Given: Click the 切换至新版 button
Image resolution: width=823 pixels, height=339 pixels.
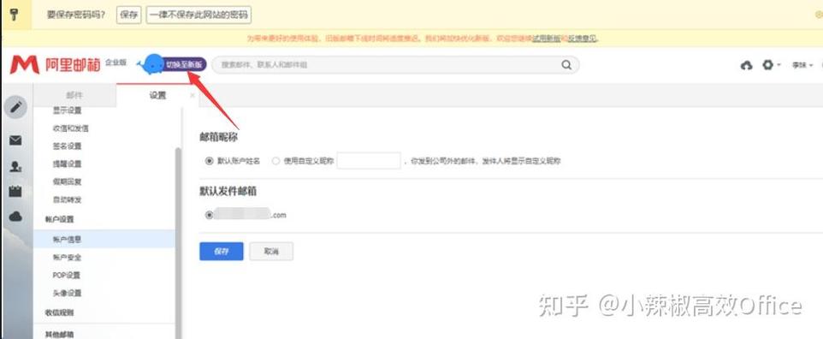Looking at the screenshot, I should (183, 64).
